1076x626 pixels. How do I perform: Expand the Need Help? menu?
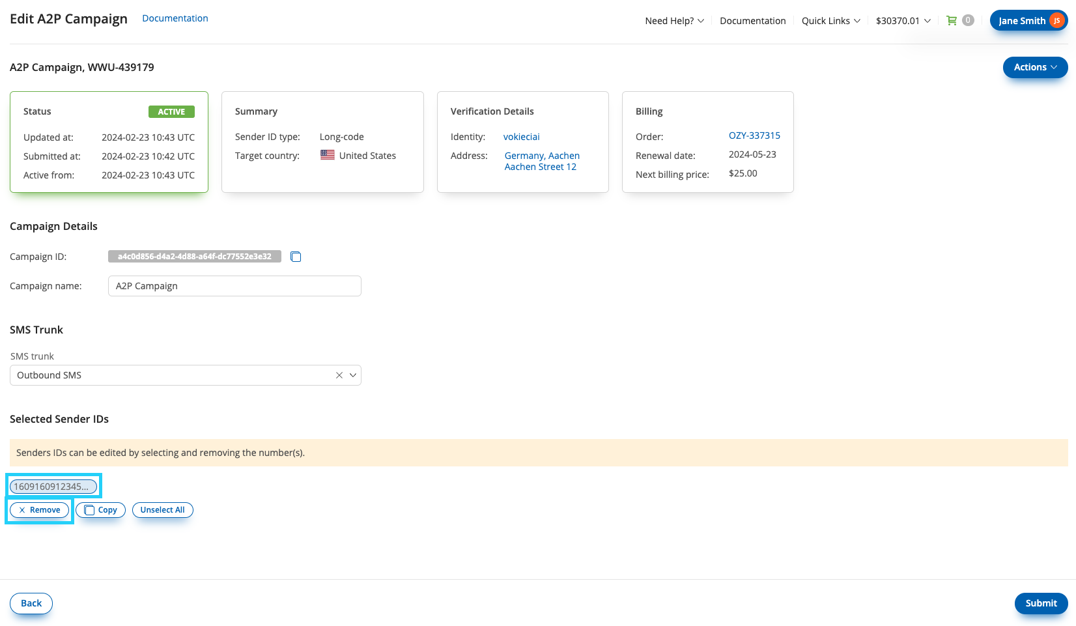pos(674,21)
